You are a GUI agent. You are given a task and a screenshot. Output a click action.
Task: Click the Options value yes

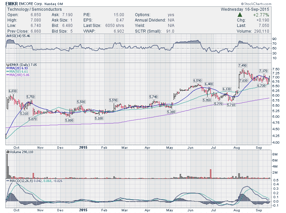click(171, 15)
